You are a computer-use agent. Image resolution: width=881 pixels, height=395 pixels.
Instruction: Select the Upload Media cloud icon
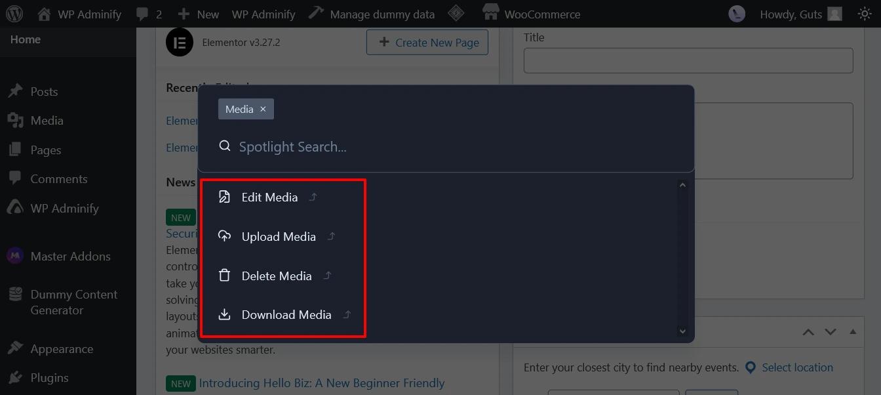tap(224, 236)
